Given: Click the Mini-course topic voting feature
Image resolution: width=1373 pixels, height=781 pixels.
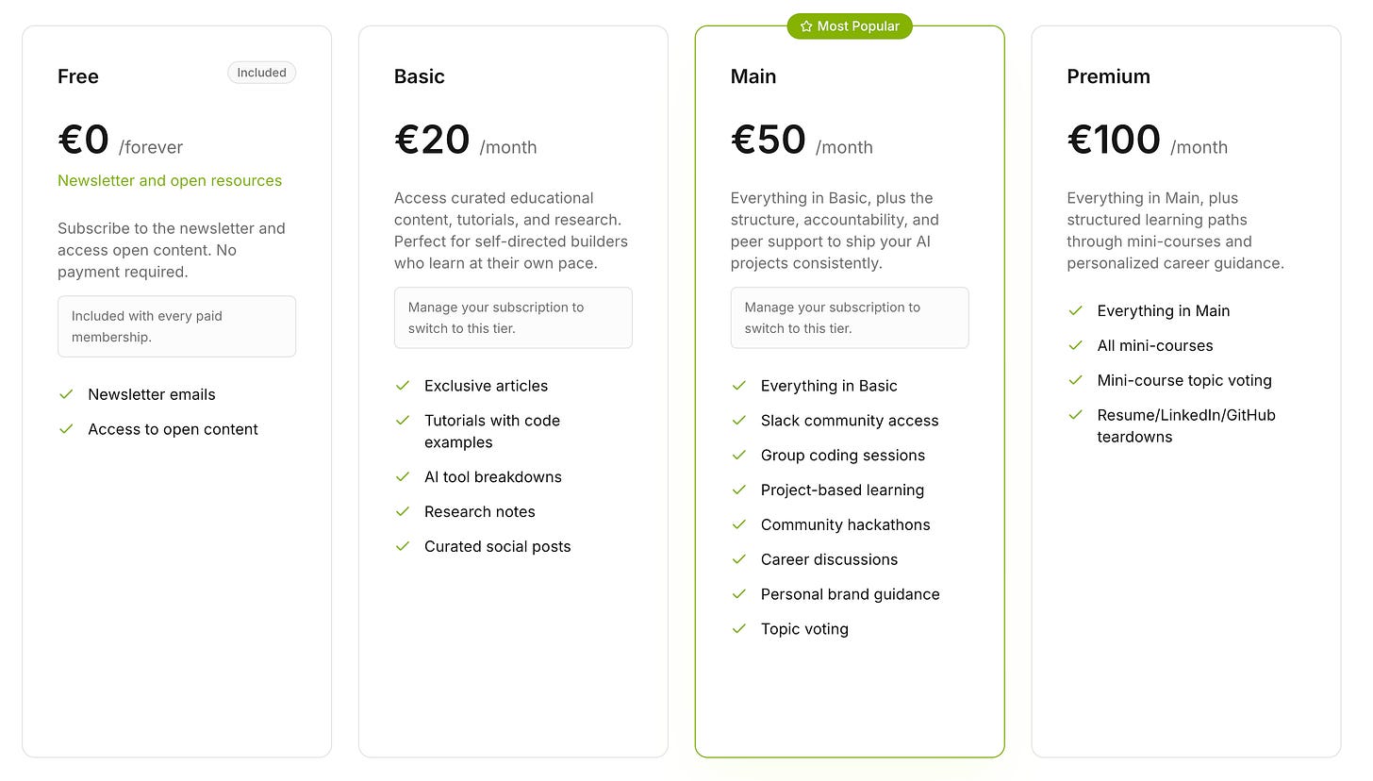Looking at the screenshot, I should click(x=1184, y=380).
